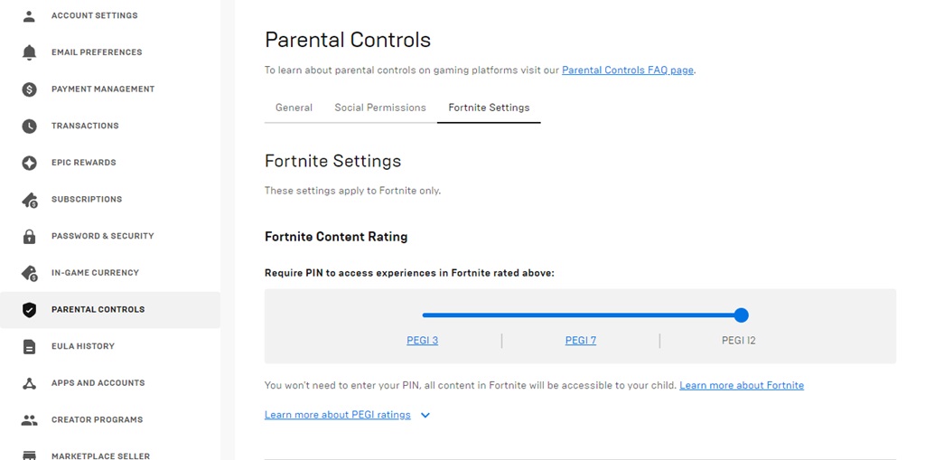Click the Account Settings person icon
925x460 pixels.
29,16
